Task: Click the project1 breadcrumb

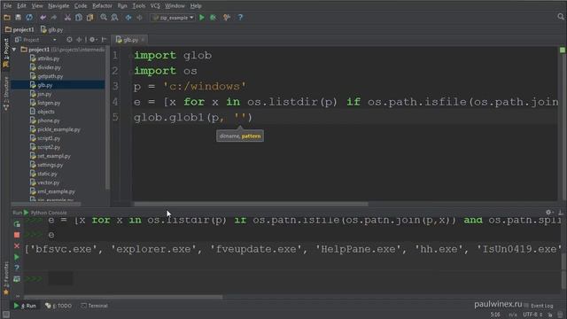Action: point(19,29)
